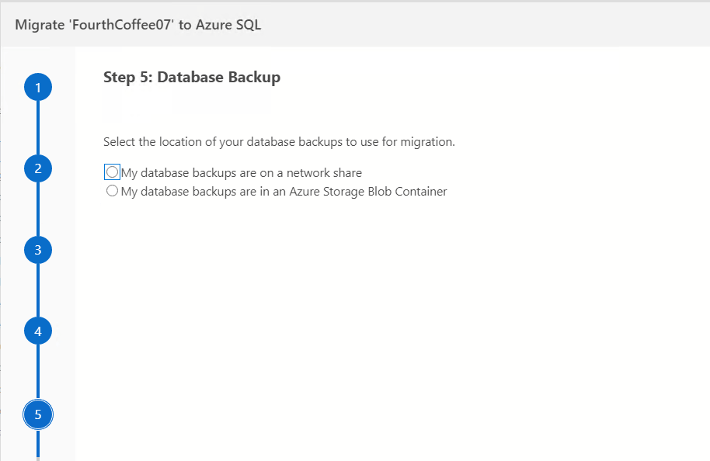This screenshot has height=461, width=710.
Task: Click the connector line below step 5
Action: (37, 445)
